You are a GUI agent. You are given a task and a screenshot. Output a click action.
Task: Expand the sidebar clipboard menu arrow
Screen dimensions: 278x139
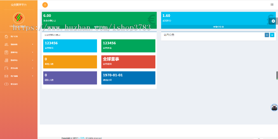[x=33, y=53]
